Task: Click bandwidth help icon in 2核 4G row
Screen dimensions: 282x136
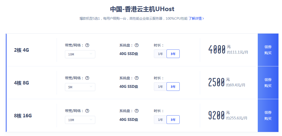Action: coord(87,45)
